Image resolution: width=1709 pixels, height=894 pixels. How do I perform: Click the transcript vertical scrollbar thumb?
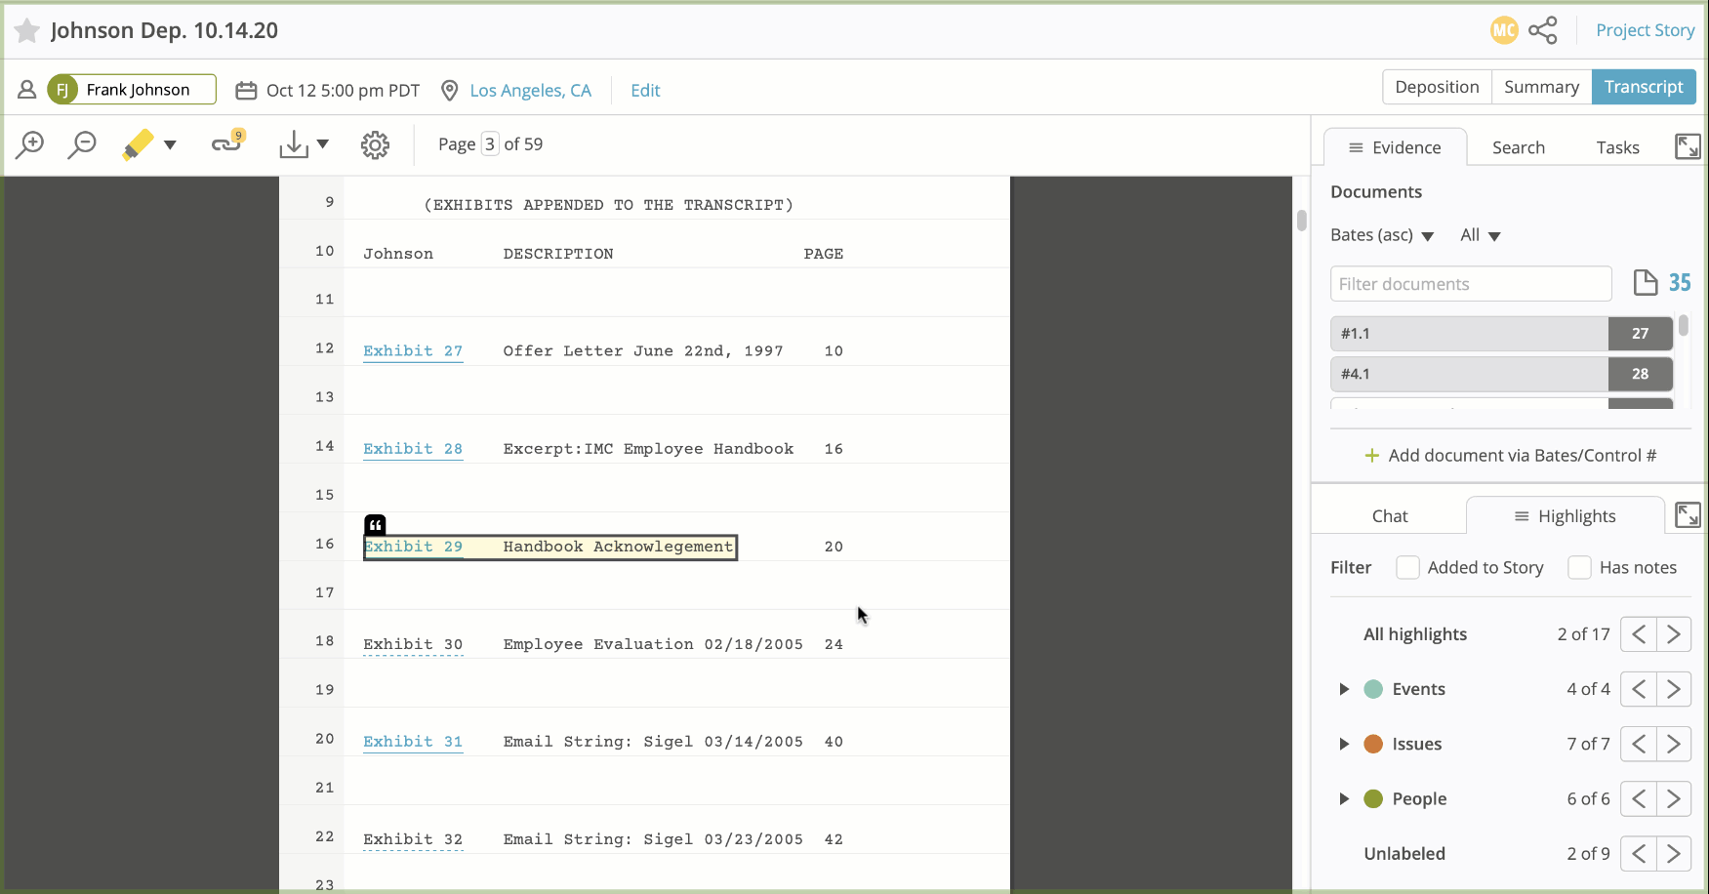(1301, 220)
